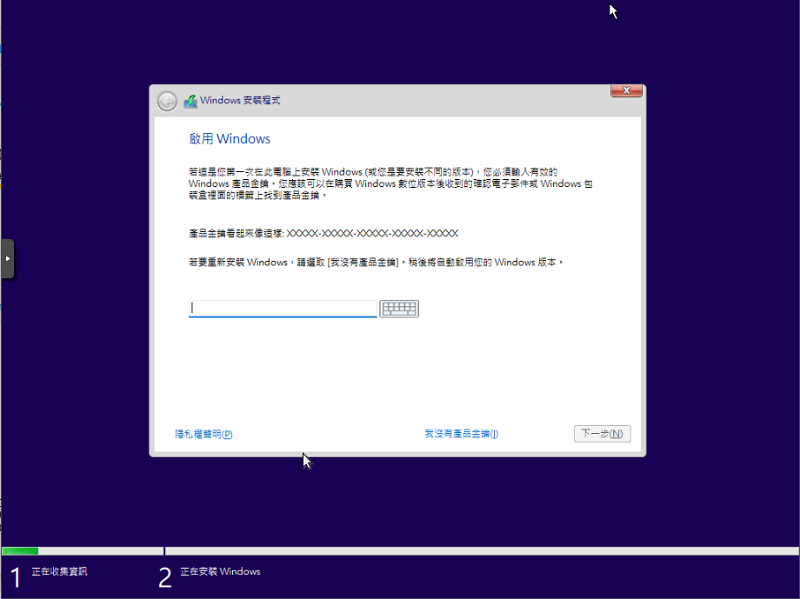Click the 下一步(N) button
Image resolution: width=800 pixels, height=599 pixels.
602,434
